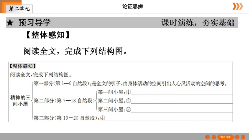
Task: Click the 精神的三间小屋 root label
Action: tap(20, 101)
